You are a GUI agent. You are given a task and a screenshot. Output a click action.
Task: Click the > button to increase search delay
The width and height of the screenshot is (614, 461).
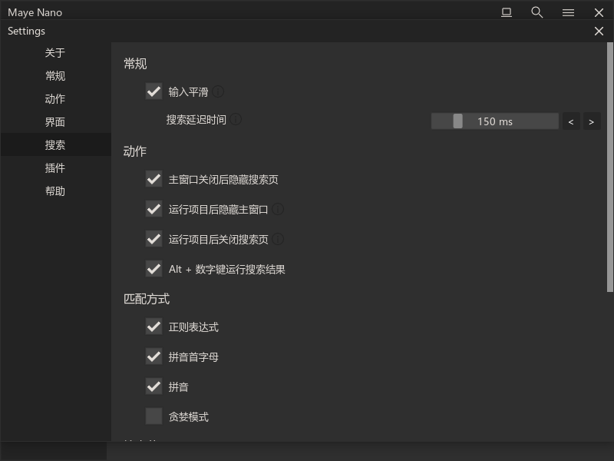point(592,121)
